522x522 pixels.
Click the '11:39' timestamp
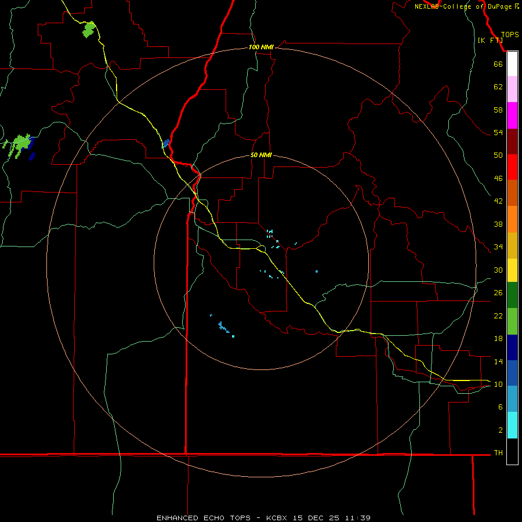click(357, 518)
